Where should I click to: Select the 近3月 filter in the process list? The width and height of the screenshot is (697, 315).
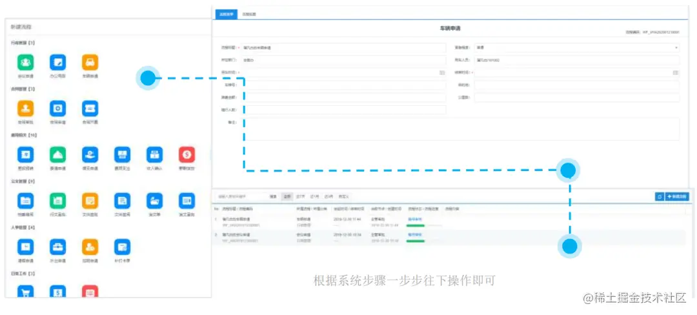click(328, 196)
